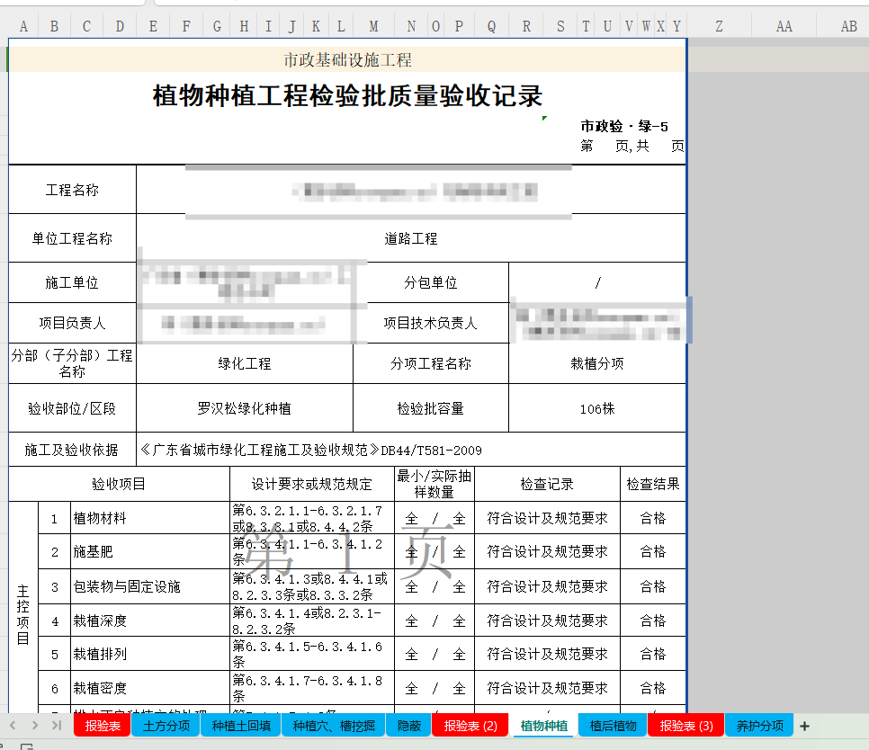The width and height of the screenshot is (869, 750).
Task: Select the 道路工程 cell
Action: point(410,239)
